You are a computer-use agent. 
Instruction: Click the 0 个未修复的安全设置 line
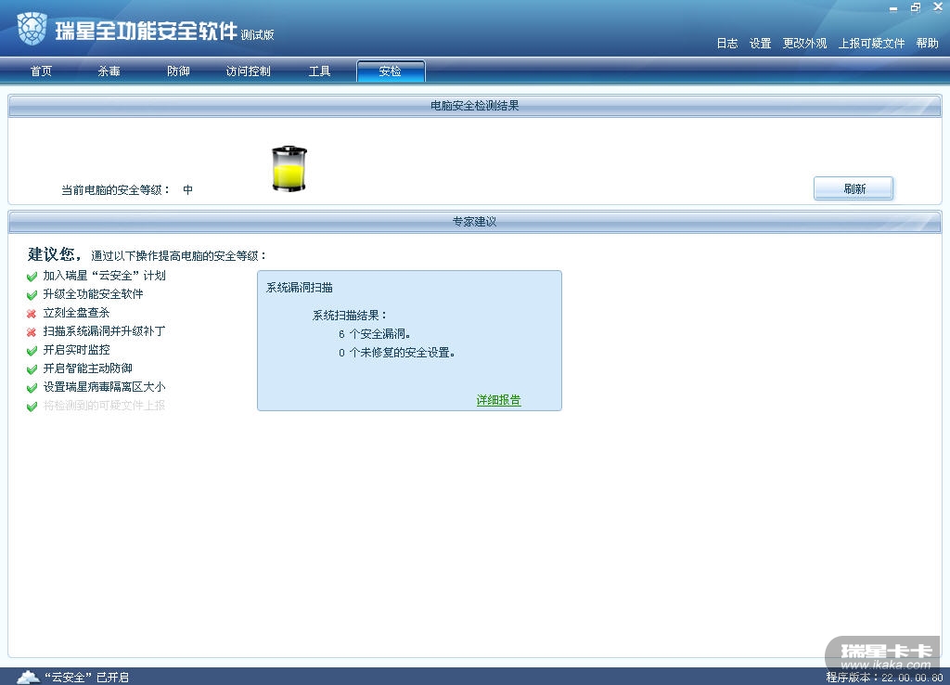(x=397, y=353)
